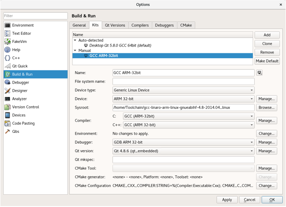286x207 pixels.
Task: Click the Sysroot path field
Action: point(183,108)
